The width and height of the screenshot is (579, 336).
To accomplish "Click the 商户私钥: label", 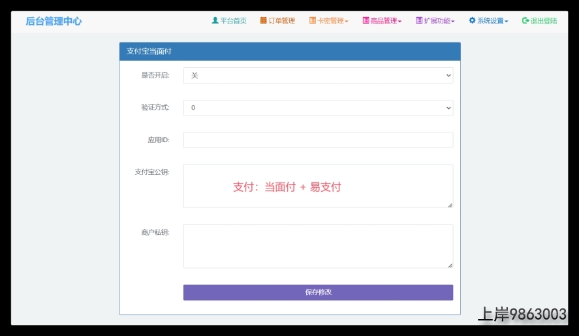I will pyautogui.click(x=155, y=232).
